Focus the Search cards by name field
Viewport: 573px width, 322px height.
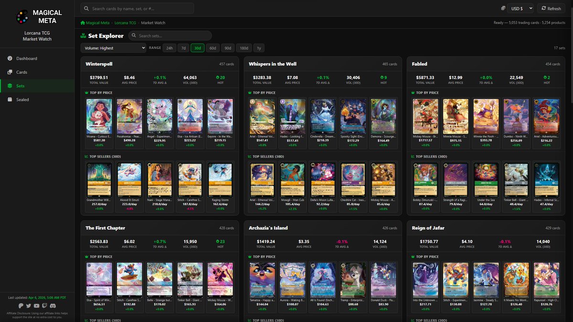click(x=137, y=8)
